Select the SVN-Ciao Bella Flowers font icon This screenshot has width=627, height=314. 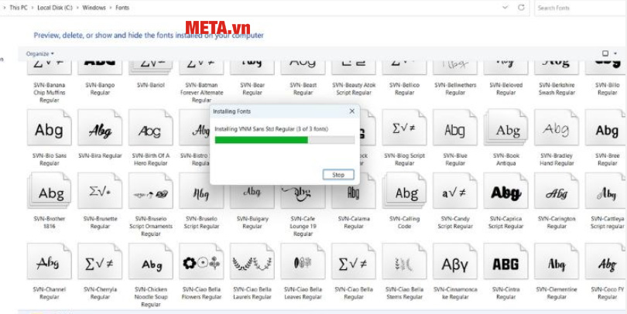coord(201,261)
